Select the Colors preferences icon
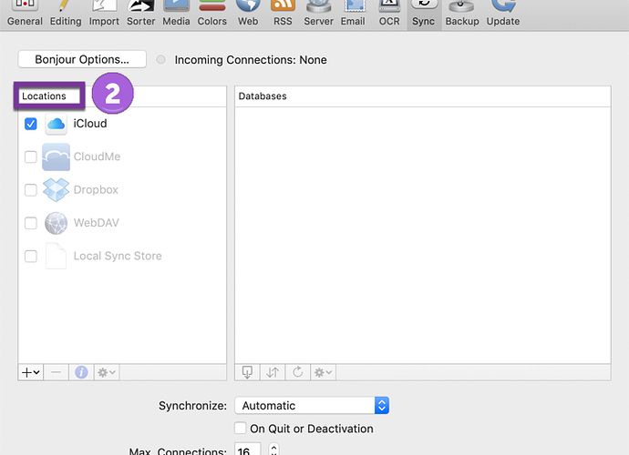The height and width of the screenshot is (455, 629). tap(211, 14)
